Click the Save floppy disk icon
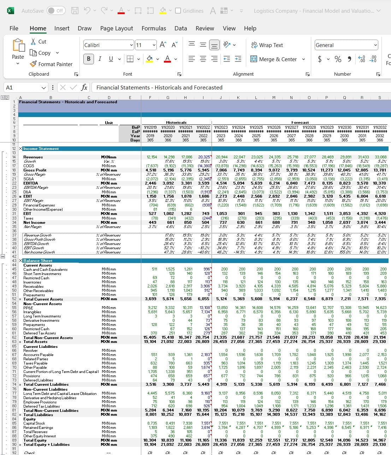 pos(75,11)
